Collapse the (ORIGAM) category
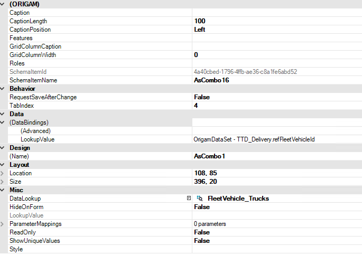The image size is (362, 255). point(3,4)
